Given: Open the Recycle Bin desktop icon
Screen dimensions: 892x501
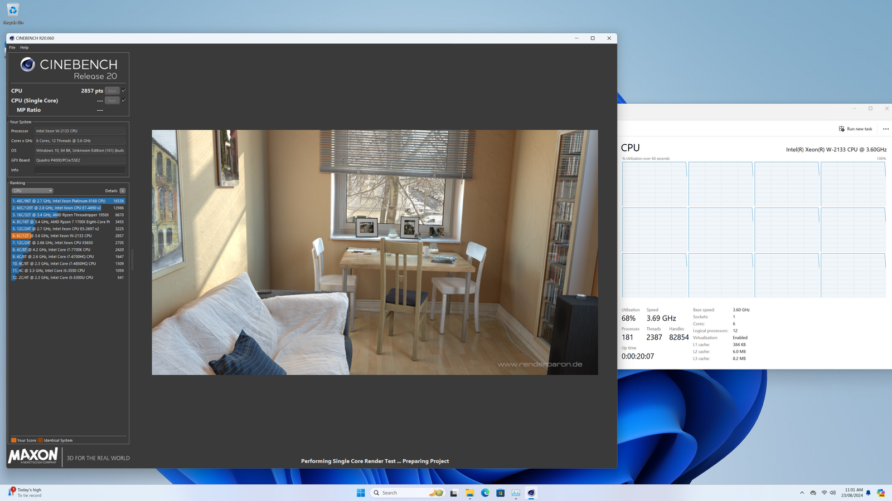Looking at the screenshot, I should (13, 14).
